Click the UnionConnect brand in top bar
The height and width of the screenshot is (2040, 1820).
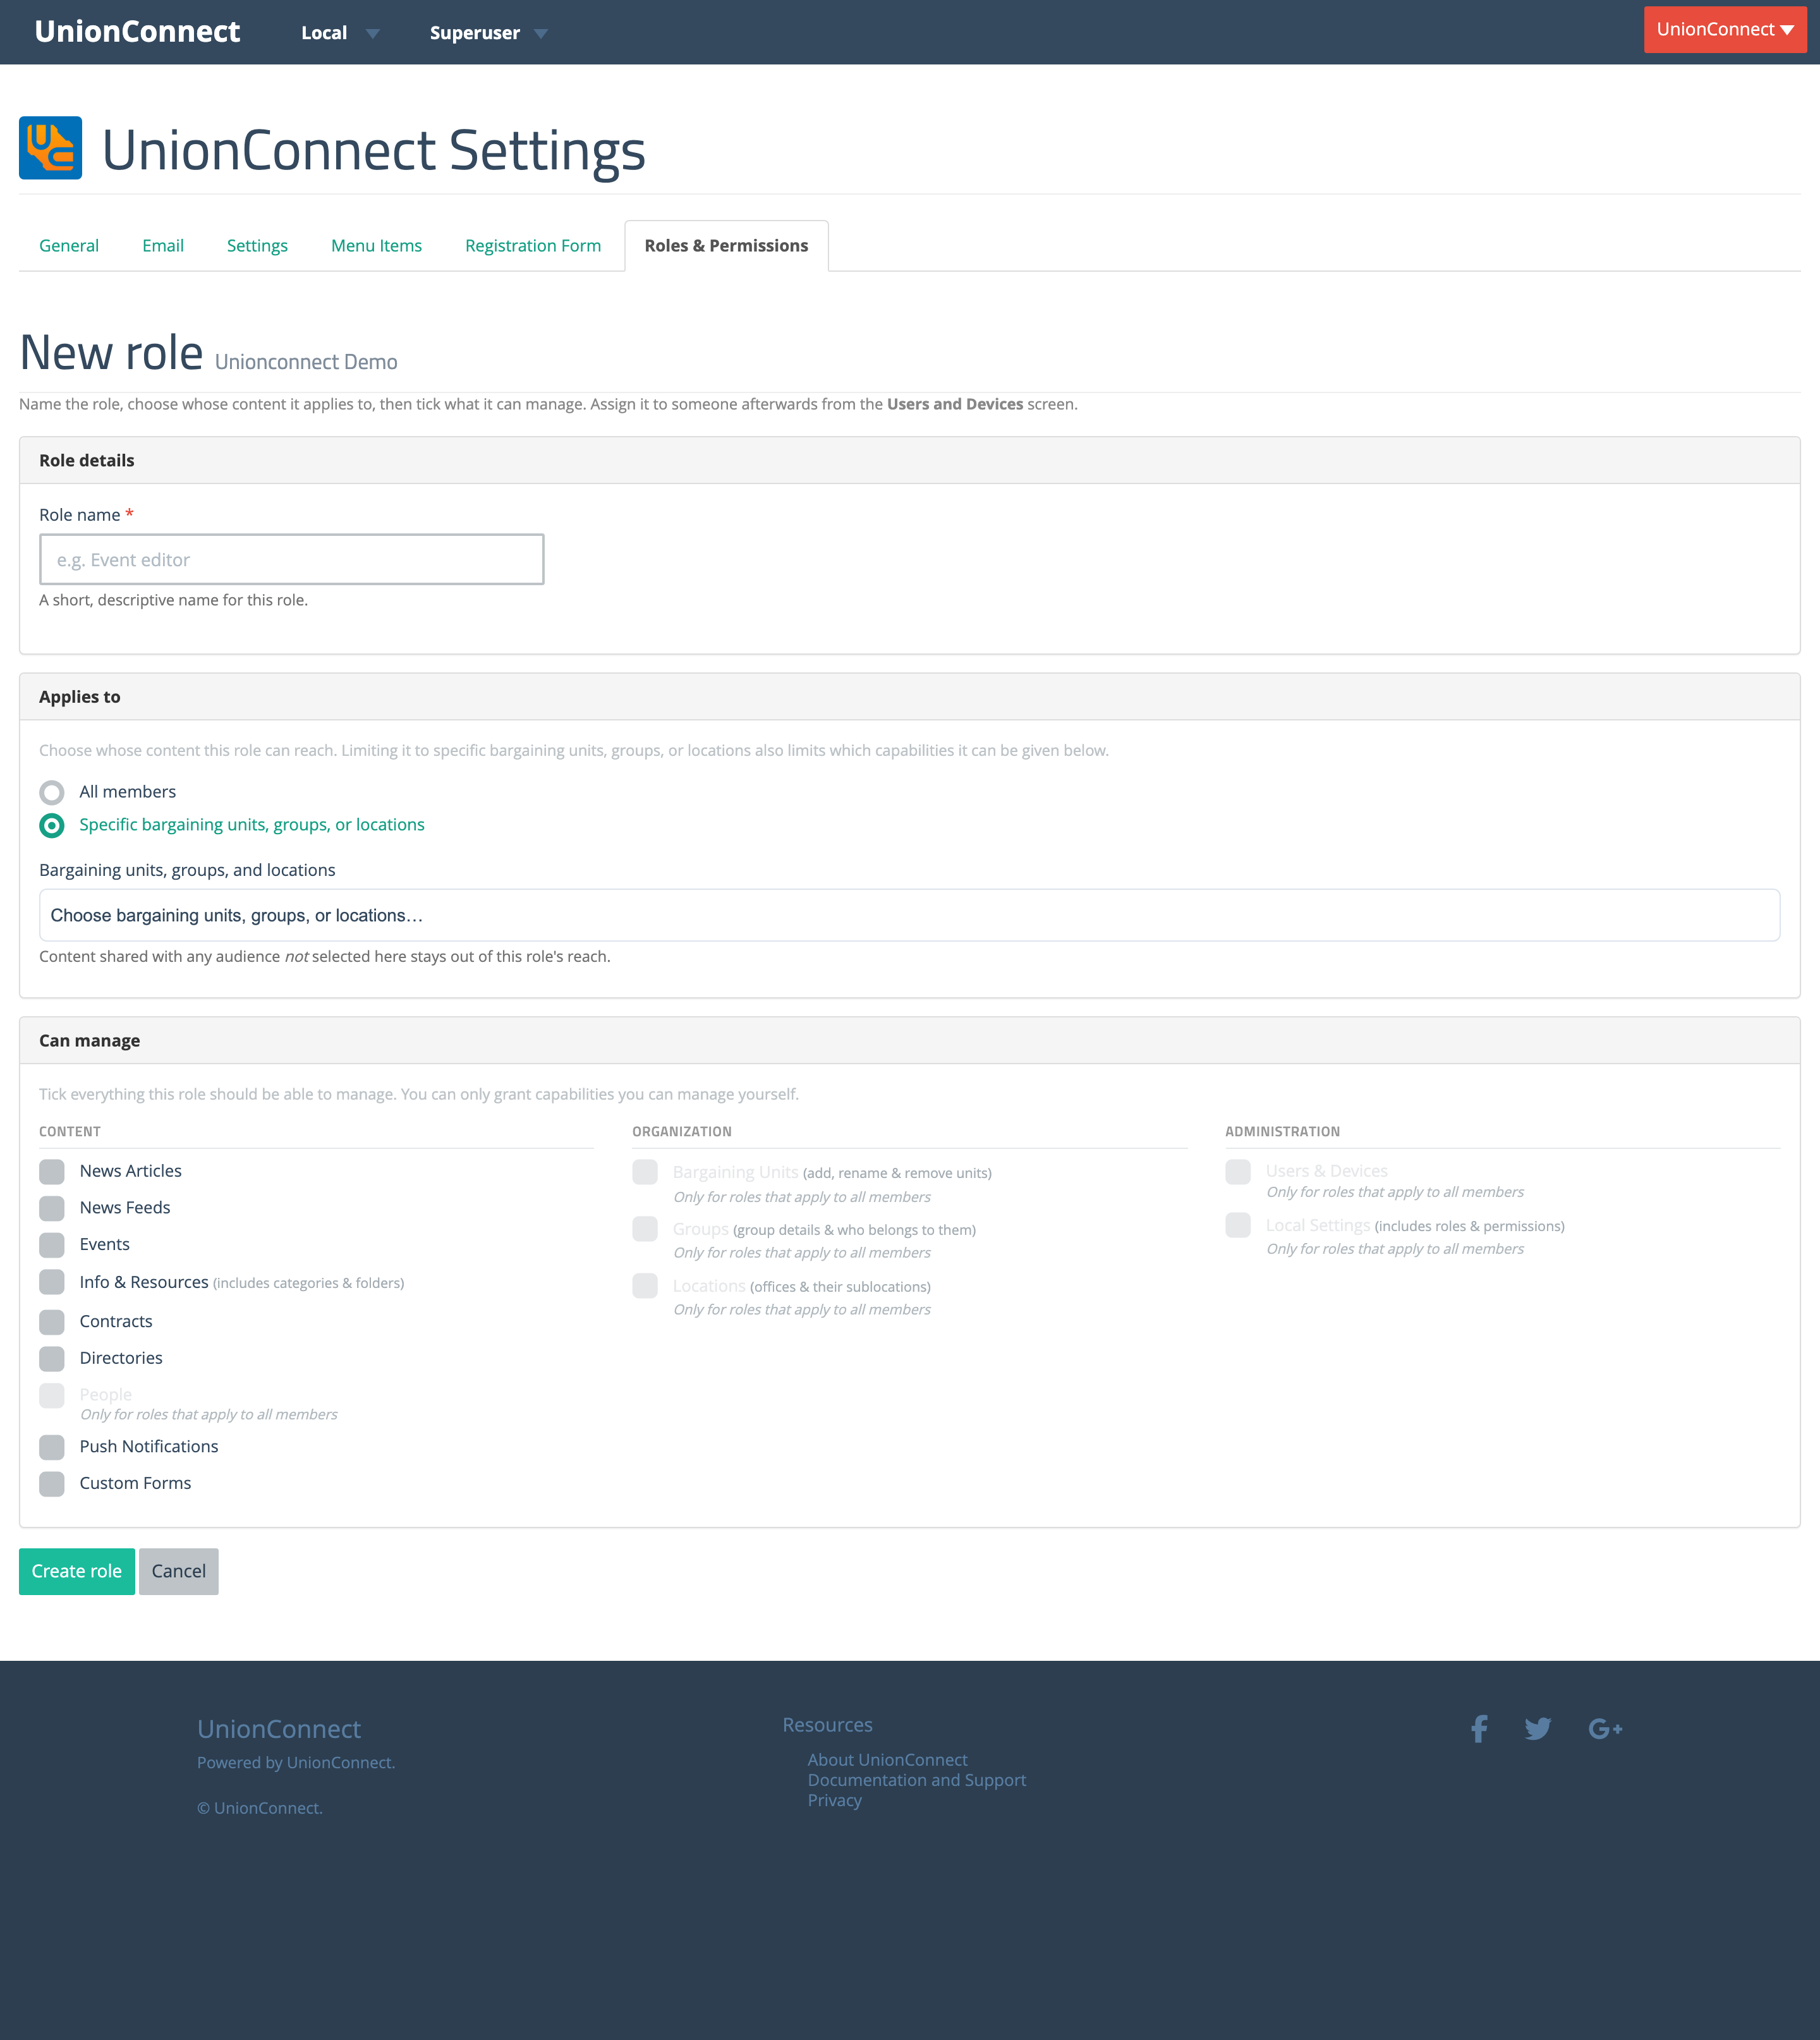[x=137, y=32]
